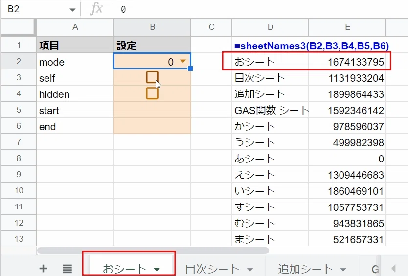Select the value 499982398

[x=347, y=142]
